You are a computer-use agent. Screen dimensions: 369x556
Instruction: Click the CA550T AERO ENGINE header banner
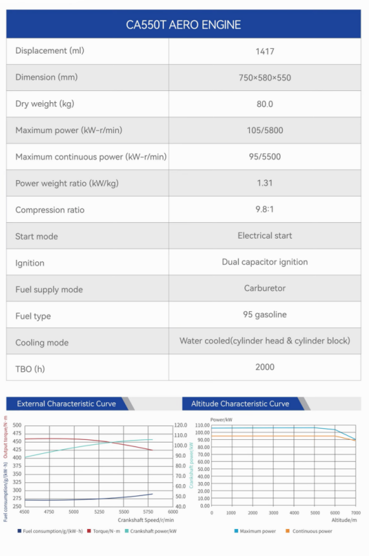[183, 24]
